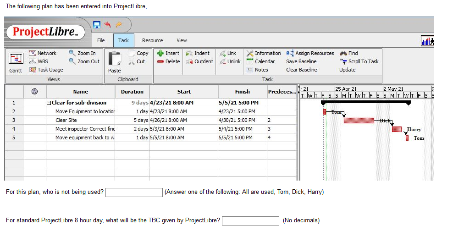Zoom Out on the chart

pos(84,61)
